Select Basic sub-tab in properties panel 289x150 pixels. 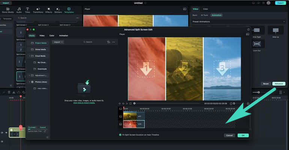pyautogui.click(x=195, y=15)
